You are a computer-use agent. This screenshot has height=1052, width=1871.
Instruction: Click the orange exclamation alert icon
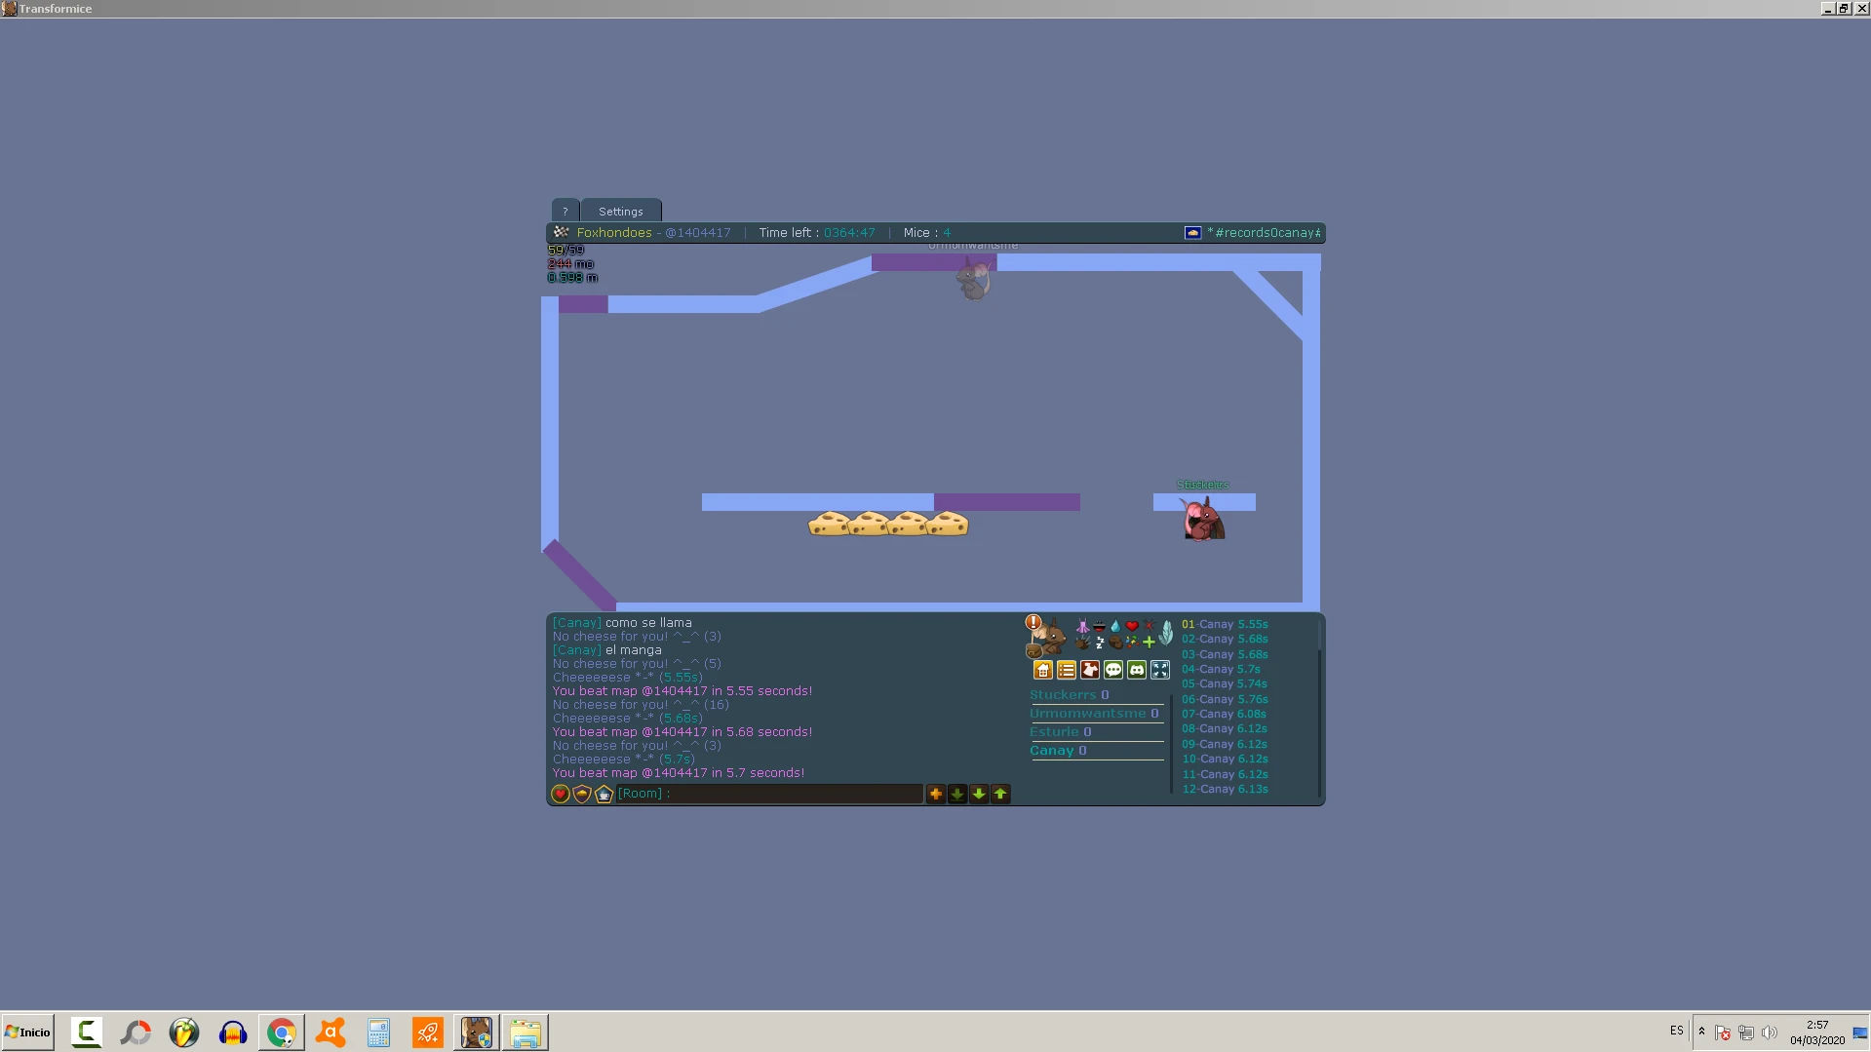[x=1033, y=622]
